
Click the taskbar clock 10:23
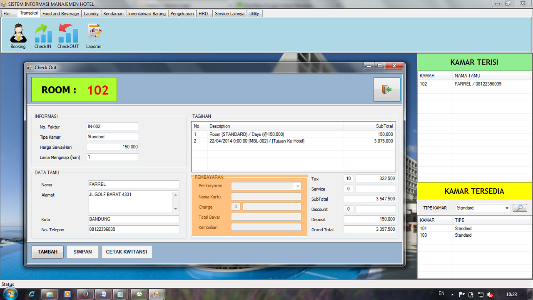point(511,294)
